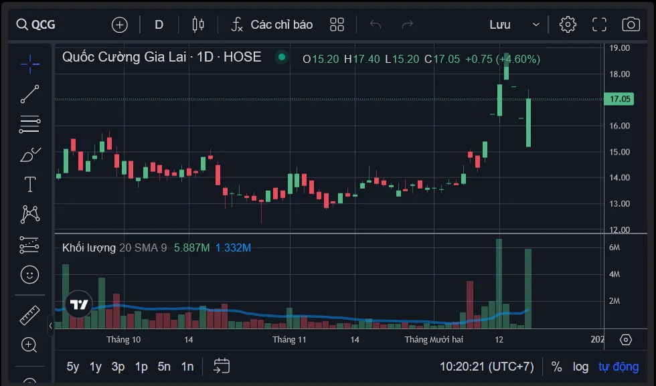The image size is (656, 386).
Task: Open the Fibonacci retracement tools
Action: click(x=29, y=124)
